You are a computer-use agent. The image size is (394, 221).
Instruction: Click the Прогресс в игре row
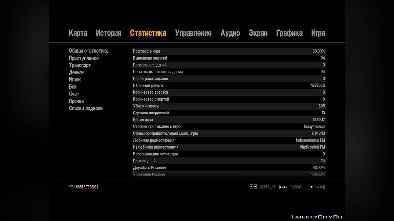229,51
